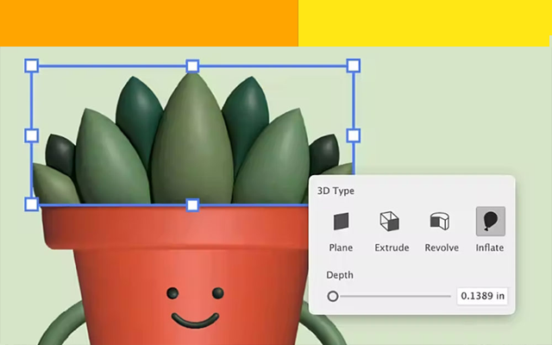Click the middle-right bounding box handle

click(354, 135)
